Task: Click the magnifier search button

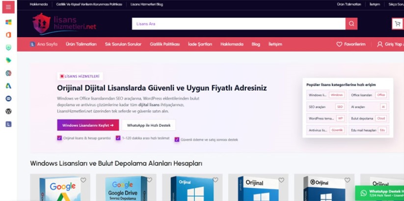Action: [351, 23]
